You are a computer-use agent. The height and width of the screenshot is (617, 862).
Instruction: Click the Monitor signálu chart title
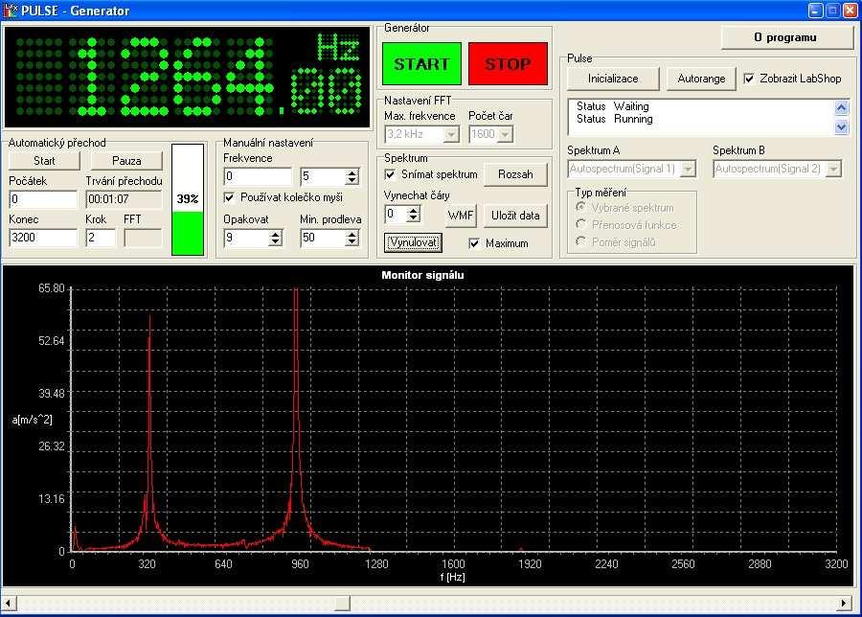pyautogui.click(x=422, y=275)
